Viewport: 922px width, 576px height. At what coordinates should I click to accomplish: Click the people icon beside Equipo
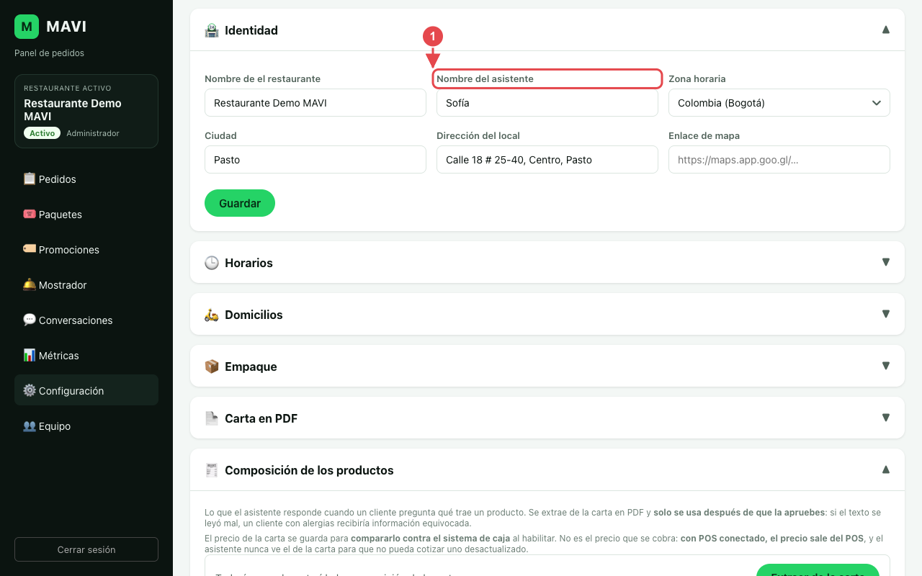click(30, 426)
